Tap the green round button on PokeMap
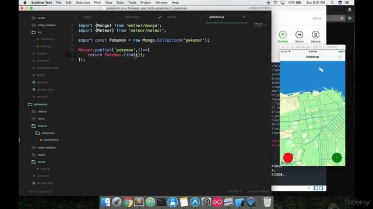 337,157
